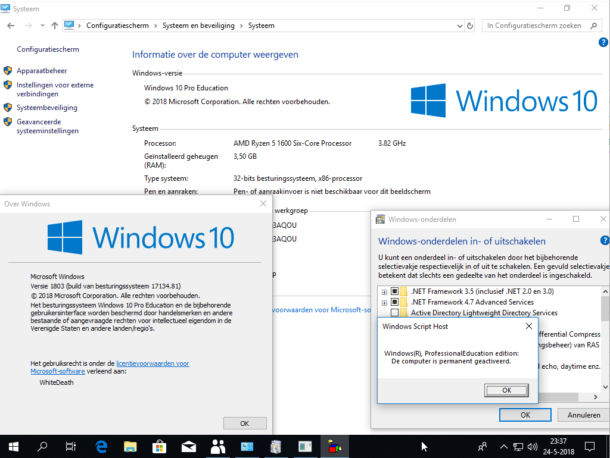Viewport: 610px width, 458px height.
Task: Open help from the Systeem window's question mark icon
Action: (603, 42)
